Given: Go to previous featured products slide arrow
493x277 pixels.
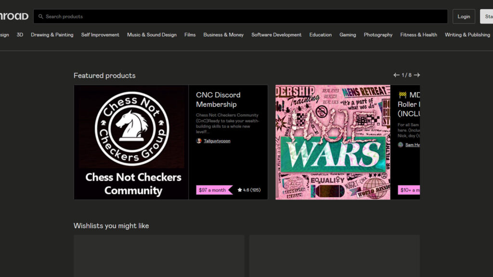Looking at the screenshot, I should click(396, 75).
